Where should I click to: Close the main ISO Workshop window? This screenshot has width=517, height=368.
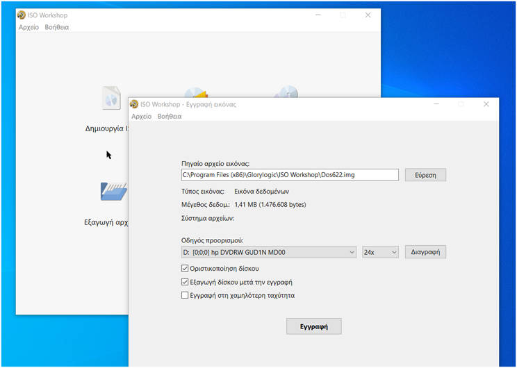point(368,15)
